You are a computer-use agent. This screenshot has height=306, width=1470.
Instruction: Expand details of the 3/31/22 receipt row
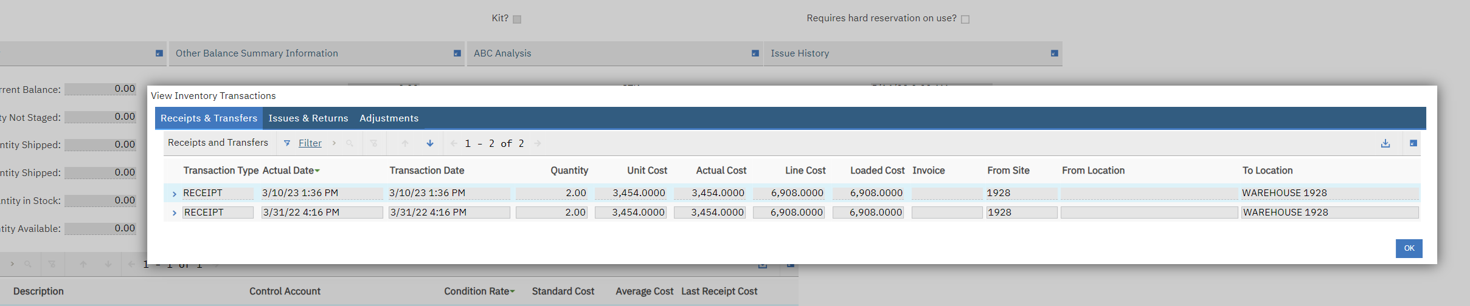click(x=175, y=213)
